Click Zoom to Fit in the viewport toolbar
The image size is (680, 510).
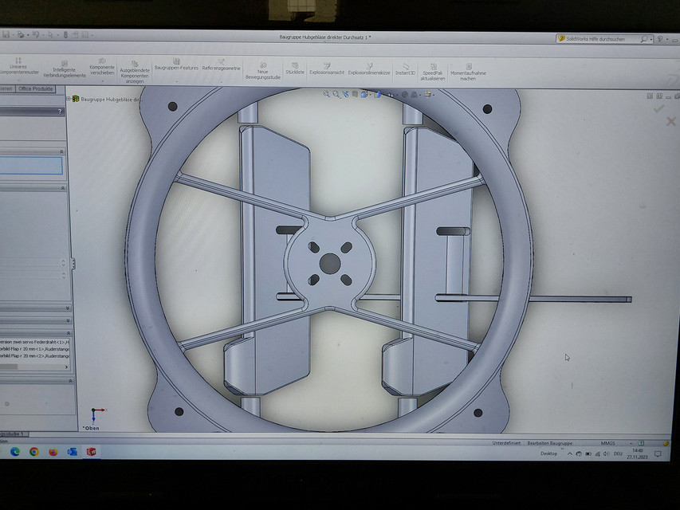click(x=325, y=96)
